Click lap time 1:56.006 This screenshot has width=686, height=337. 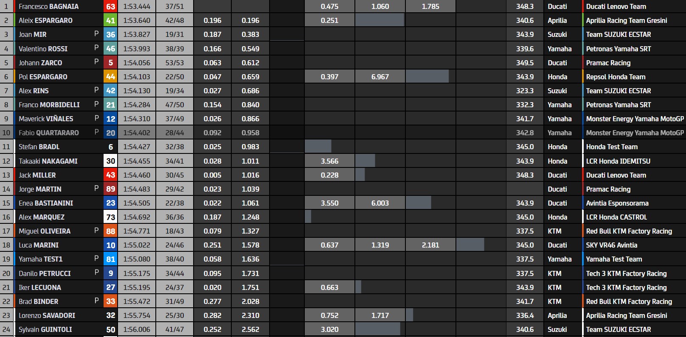pyautogui.click(x=137, y=329)
